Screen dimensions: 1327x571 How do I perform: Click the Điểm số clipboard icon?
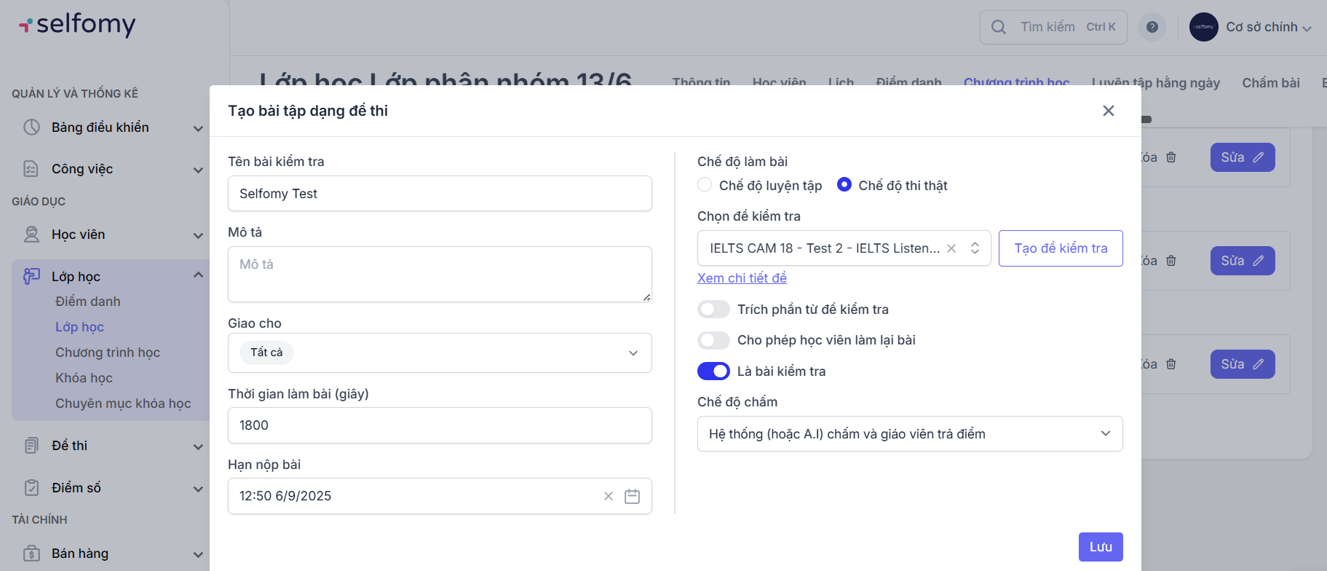(31, 488)
